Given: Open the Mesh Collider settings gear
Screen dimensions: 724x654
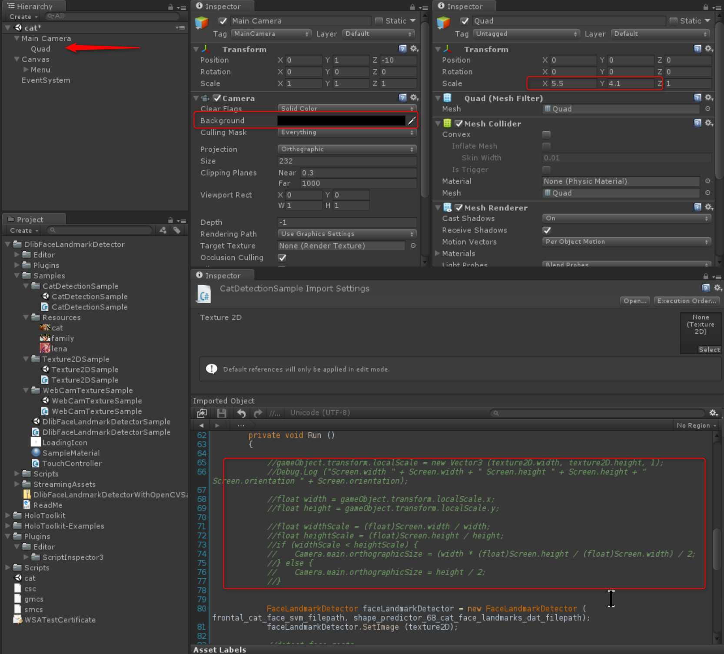Looking at the screenshot, I should coord(709,123).
